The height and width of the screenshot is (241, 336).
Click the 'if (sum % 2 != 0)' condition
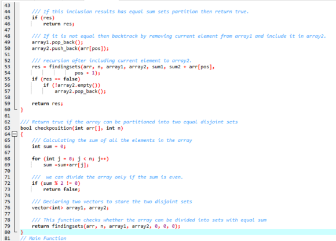click(x=56, y=183)
